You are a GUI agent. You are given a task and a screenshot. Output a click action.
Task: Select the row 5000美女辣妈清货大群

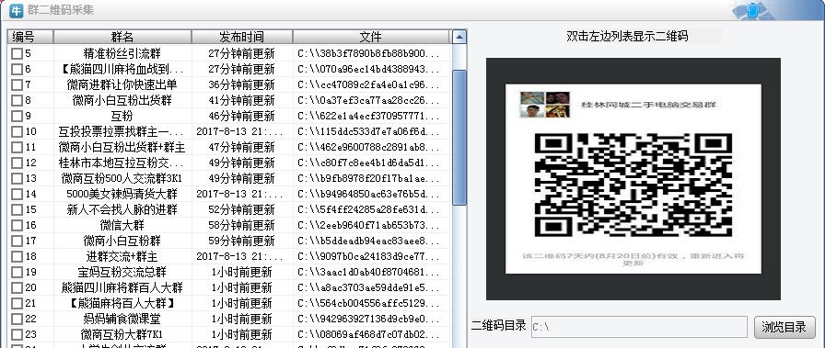[x=230, y=195]
